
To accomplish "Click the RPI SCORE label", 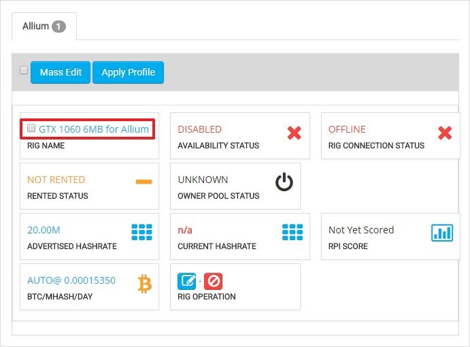I will point(348,246).
